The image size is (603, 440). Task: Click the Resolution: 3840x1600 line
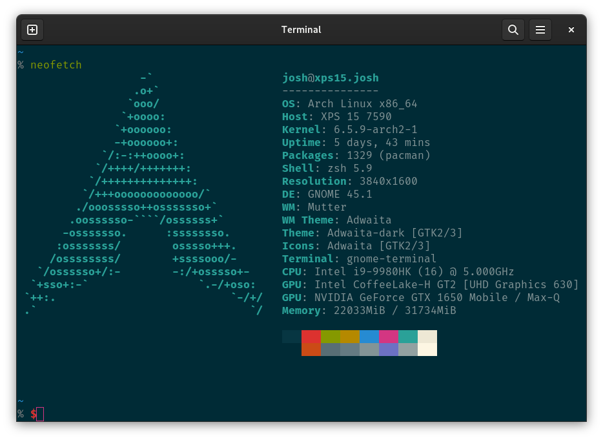pyautogui.click(x=349, y=182)
